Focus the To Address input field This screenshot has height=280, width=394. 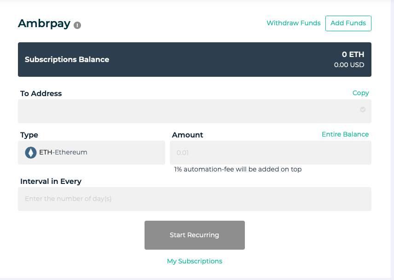pos(195,111)
